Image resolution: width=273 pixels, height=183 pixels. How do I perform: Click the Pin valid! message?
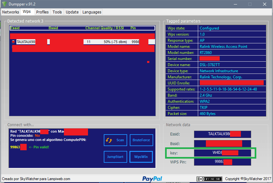[39, 147]
